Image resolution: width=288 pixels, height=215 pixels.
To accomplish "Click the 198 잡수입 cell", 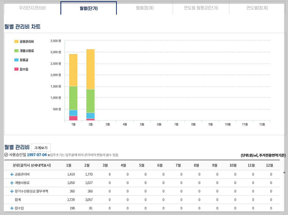I will click(72, 208).
